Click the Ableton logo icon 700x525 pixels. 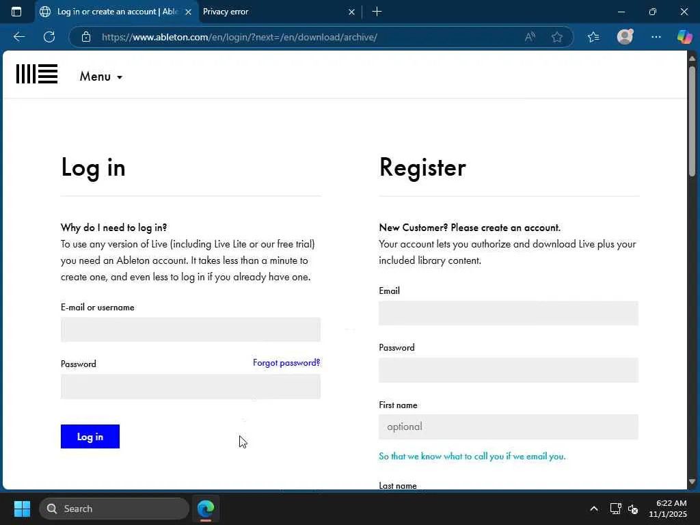37,74
